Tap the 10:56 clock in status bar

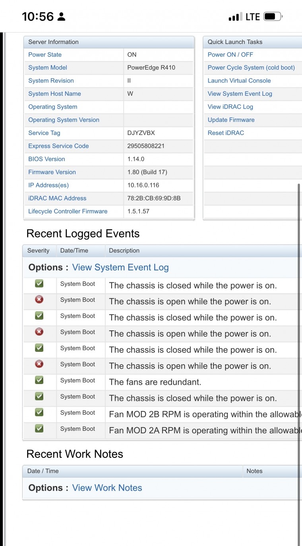[x=38, y=17]
